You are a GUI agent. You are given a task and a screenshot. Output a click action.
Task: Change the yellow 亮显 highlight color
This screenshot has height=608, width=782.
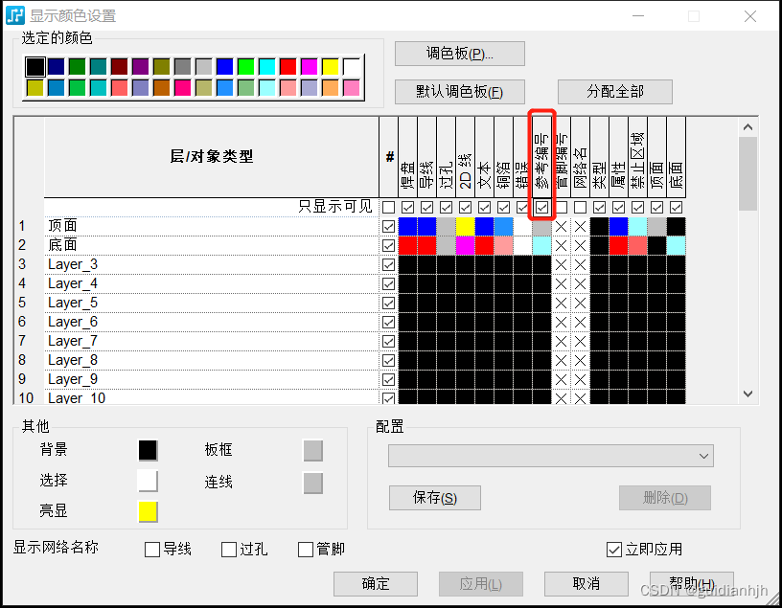146,510
